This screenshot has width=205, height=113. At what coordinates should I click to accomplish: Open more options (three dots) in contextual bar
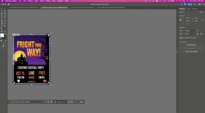76,102
